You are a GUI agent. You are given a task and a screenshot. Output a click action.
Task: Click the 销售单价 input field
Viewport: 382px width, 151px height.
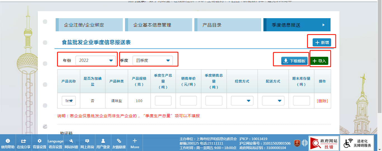(188, 101)
